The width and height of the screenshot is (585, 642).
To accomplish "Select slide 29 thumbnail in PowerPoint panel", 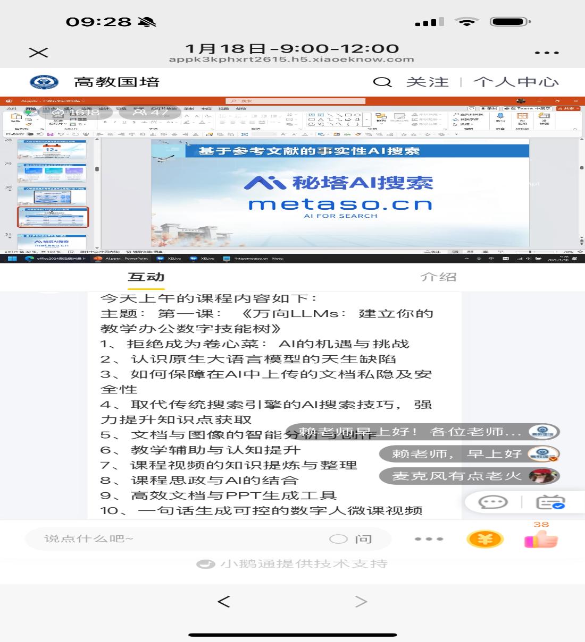I will click(x=52, y=173).
